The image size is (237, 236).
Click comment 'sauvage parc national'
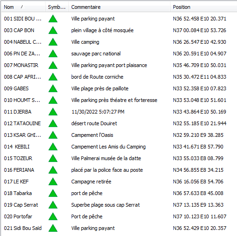(96, 54)
